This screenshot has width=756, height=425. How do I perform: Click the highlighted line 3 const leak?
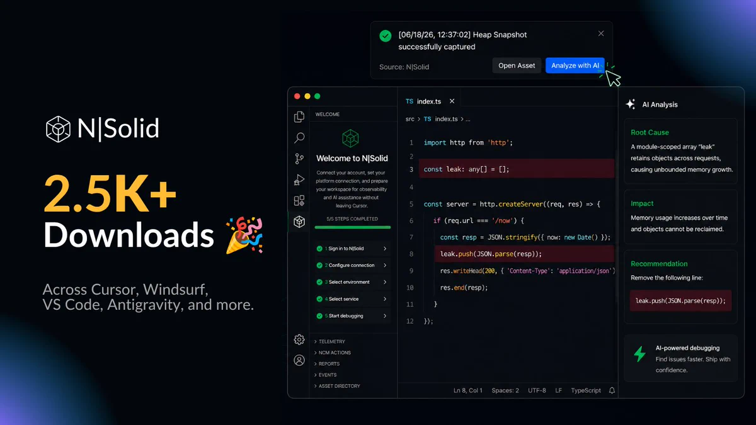click(x=517, y=169)
